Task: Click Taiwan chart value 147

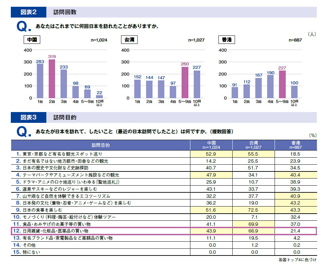Action: coord(161,78)
